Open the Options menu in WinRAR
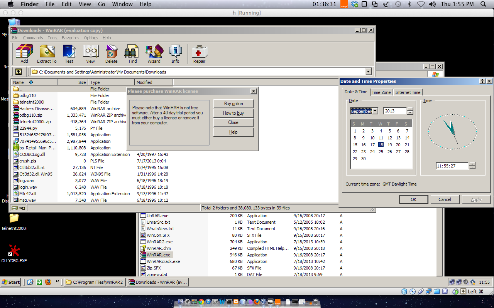 point(91,38)
